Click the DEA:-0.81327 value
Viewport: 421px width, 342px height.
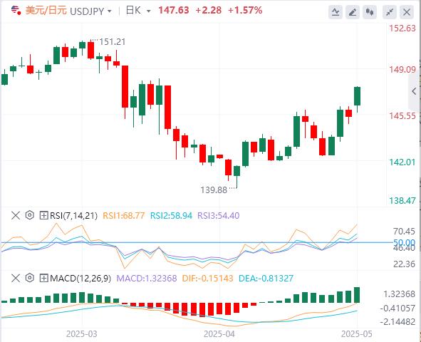tap(266, 279)
